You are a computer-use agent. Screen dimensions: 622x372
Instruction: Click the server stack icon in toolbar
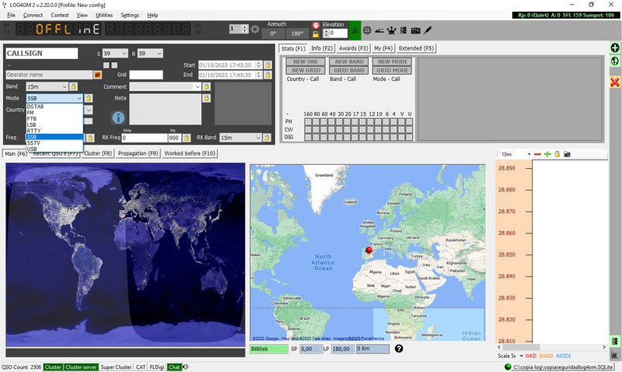click(x=404, y=30)
